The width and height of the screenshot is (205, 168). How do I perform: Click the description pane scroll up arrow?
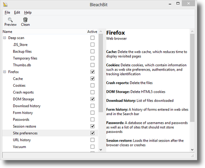[x=192, y=32]
